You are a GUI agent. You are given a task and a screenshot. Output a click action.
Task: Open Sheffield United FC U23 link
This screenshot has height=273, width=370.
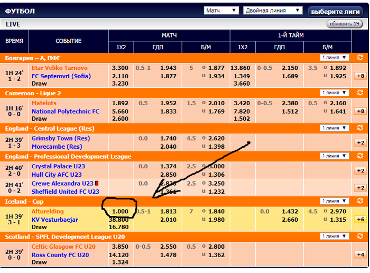(x=66, y=192)
